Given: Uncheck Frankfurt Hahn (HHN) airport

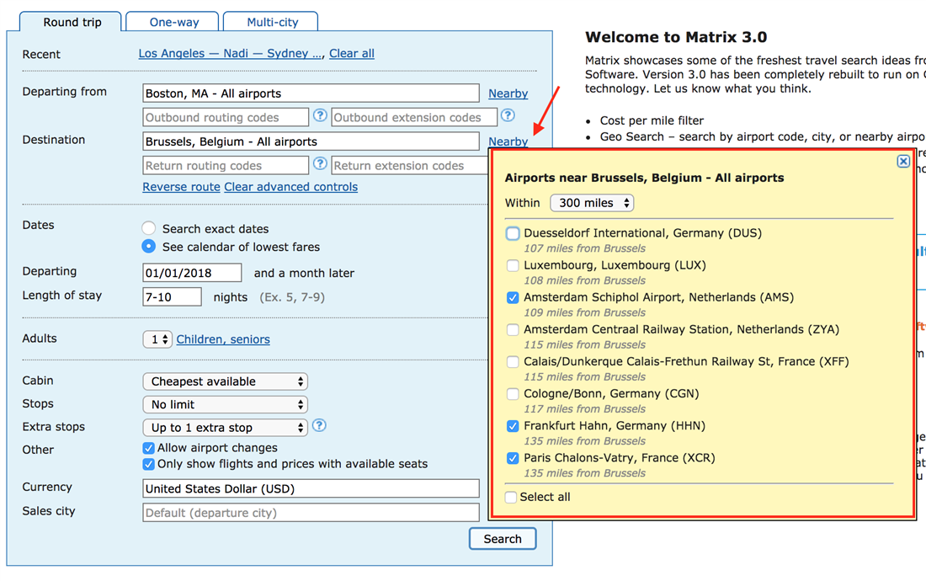Looking at the screenshot, I should coord(513,426).
